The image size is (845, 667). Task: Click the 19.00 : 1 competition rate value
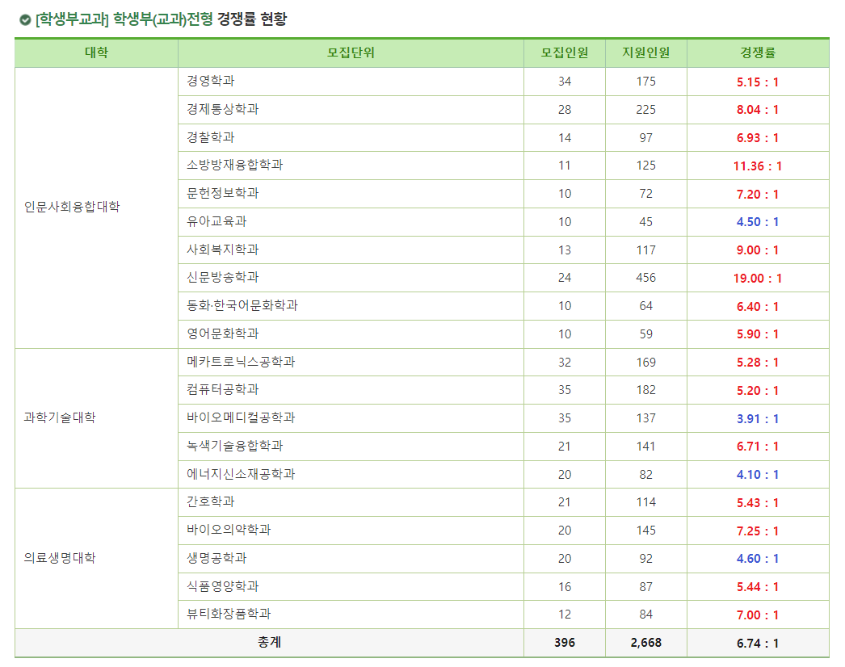click(x=758, y=278)
